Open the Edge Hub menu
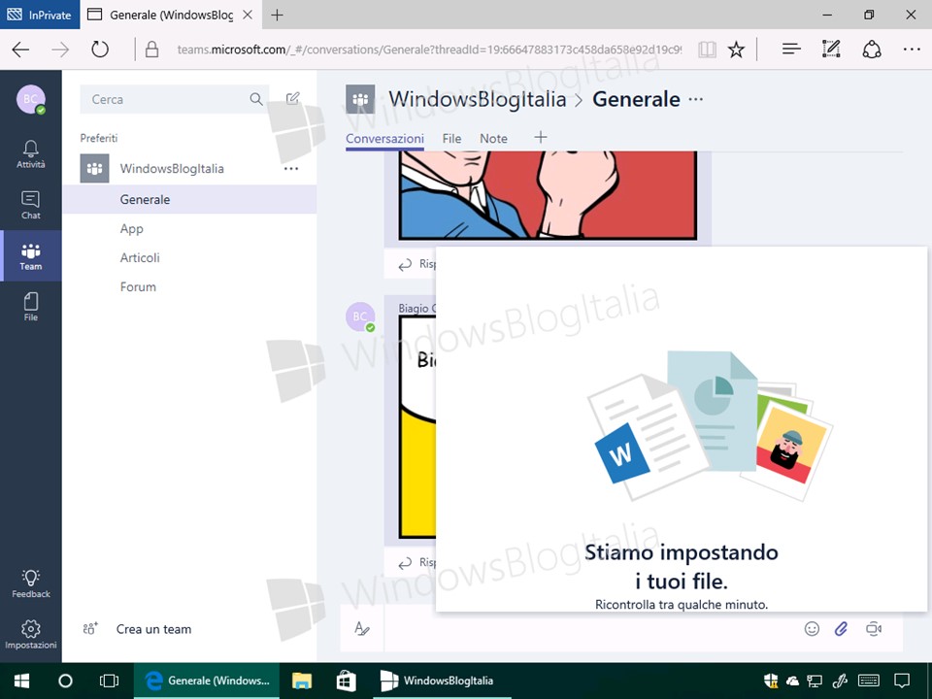 (791, 50)
